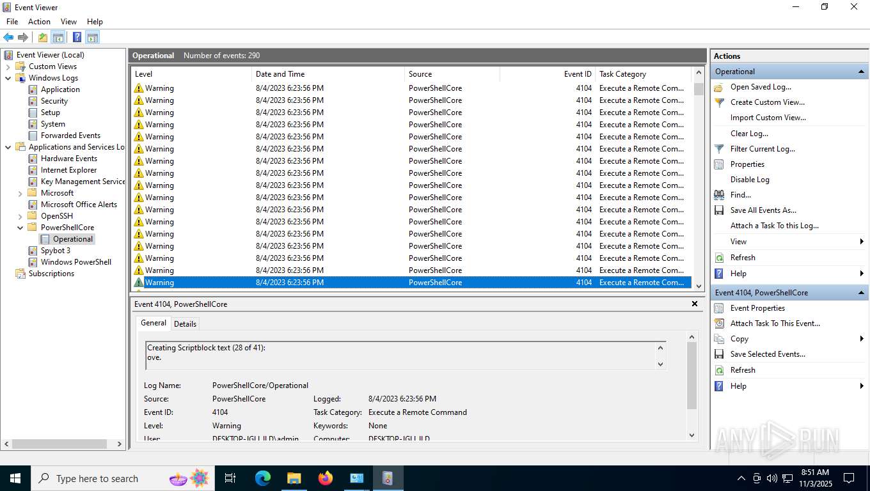Click Help icon under Event 4104 actions
This screenshot has width=870, height=491.
tap(719, 386)
